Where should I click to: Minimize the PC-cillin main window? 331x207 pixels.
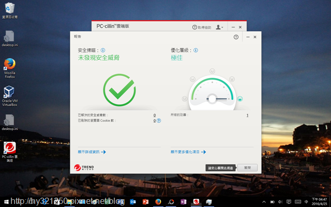pos(233,27)
